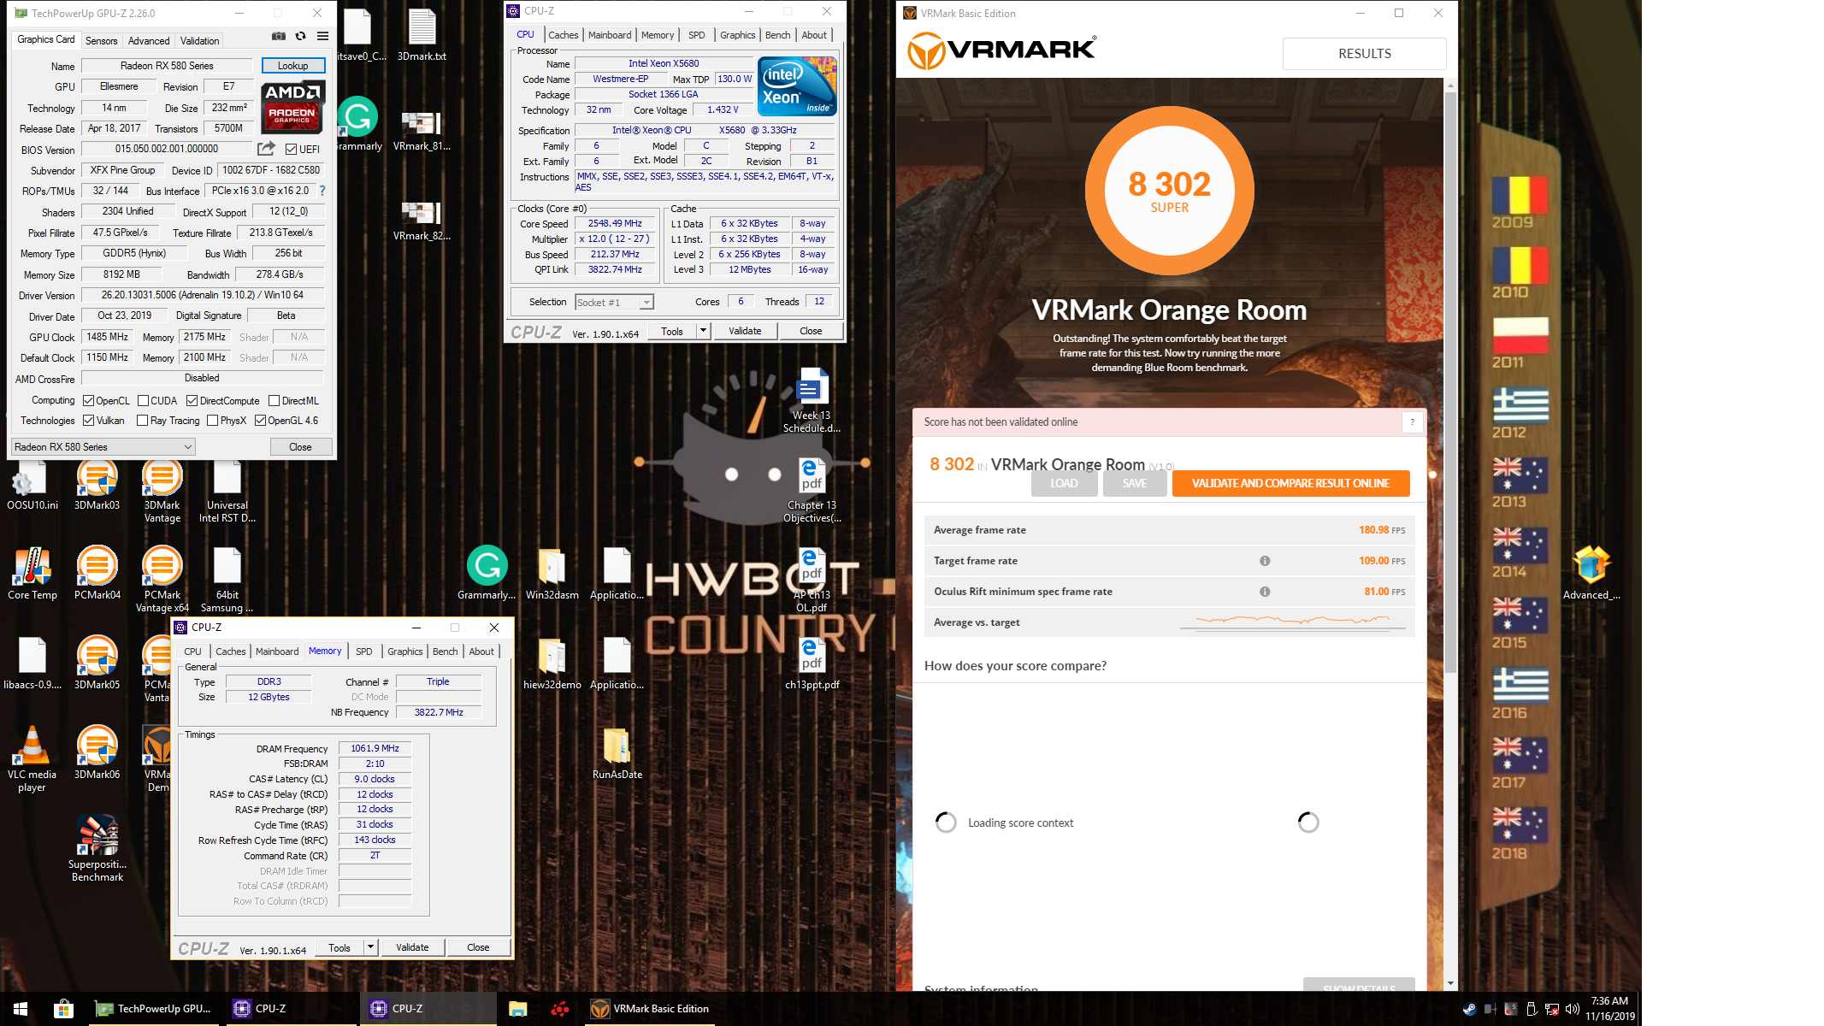Open VLC media player desktop icon
Image resolution: width=1824 pixels, height=1026 pixels.
[x=32, y=759]
